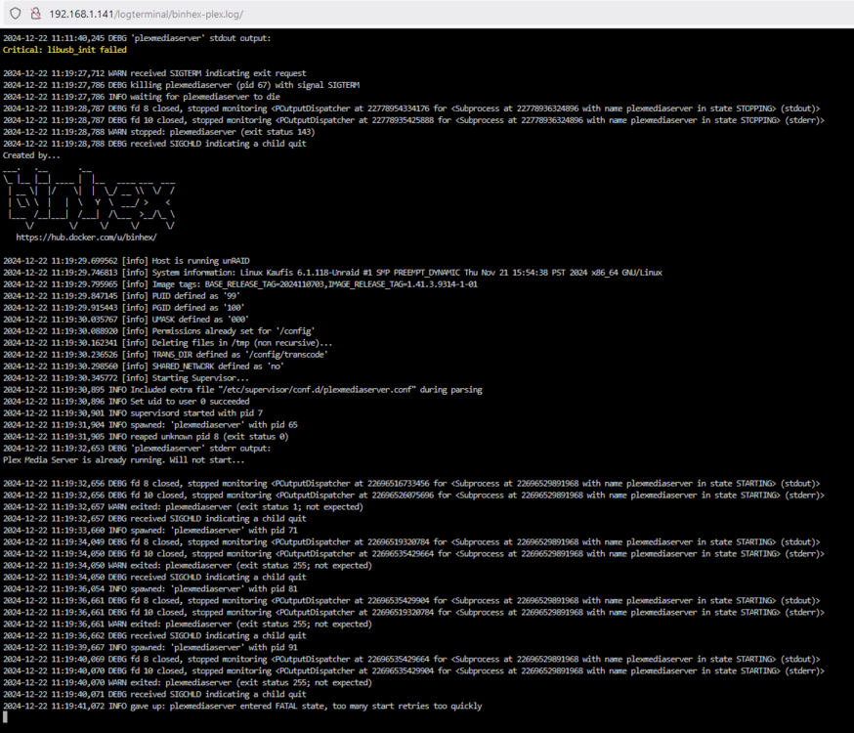Click "'plexmediaserver' stdout output:" line
This screenshot has height=733, width=854.
[x=137, y=38]
